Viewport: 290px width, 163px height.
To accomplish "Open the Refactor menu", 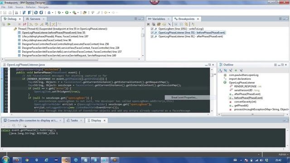I will [x=30, y=7].
